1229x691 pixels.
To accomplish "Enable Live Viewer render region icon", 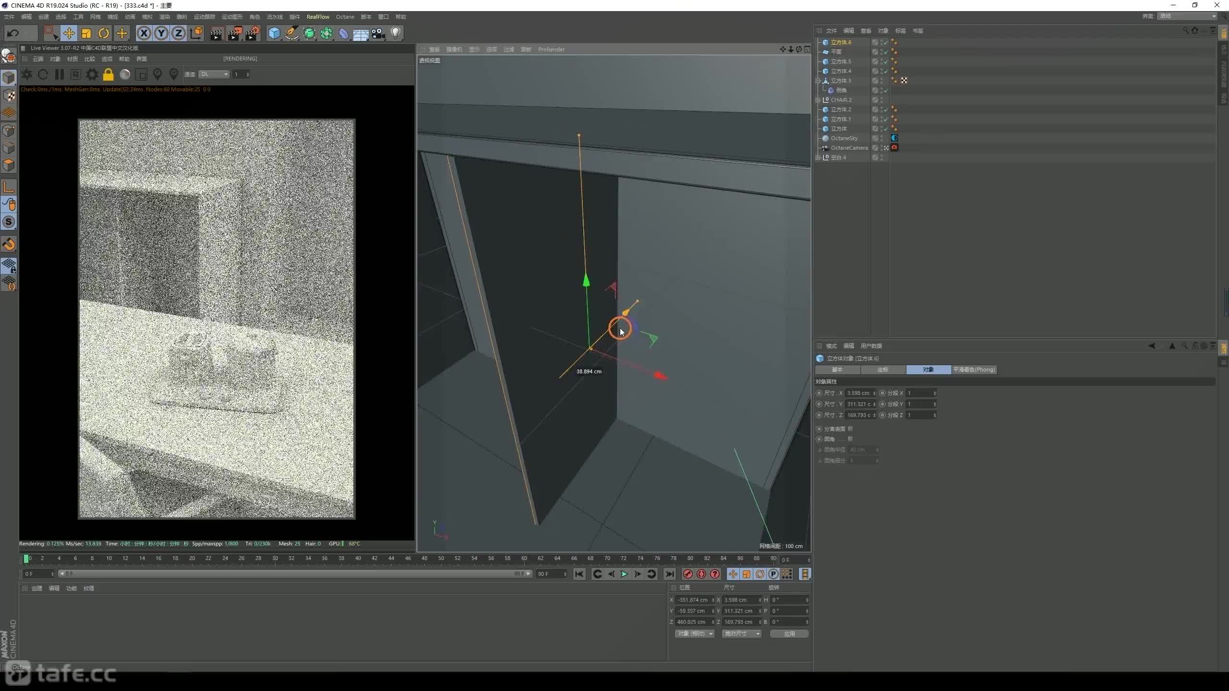I will coord(141,74).
